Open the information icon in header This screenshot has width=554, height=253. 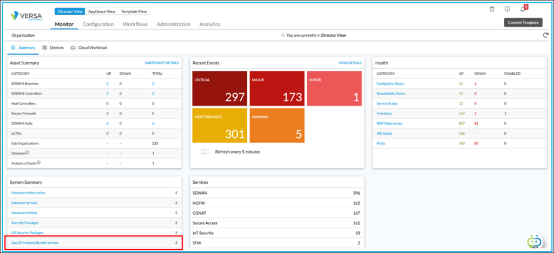[507, 9]
